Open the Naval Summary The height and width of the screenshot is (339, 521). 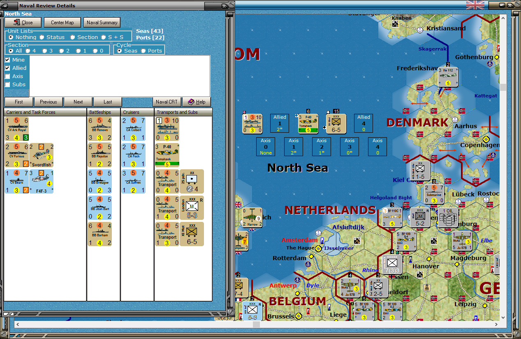click(x=102, y=22)
